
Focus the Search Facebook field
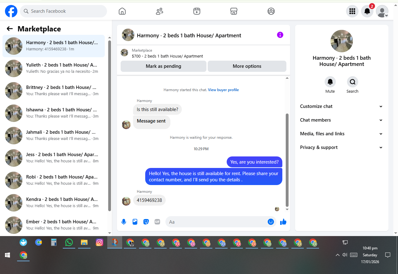pos(63,11)
